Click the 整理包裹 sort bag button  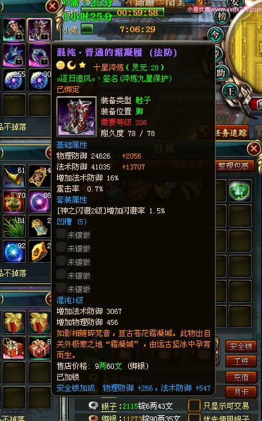[x=233, y=166]
